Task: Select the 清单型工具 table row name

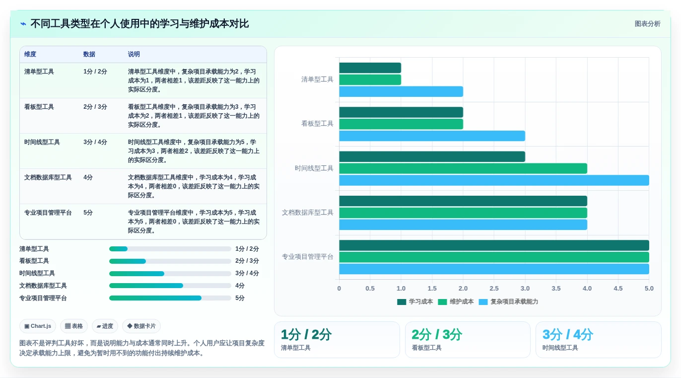Action: click(x=39, y=72)
